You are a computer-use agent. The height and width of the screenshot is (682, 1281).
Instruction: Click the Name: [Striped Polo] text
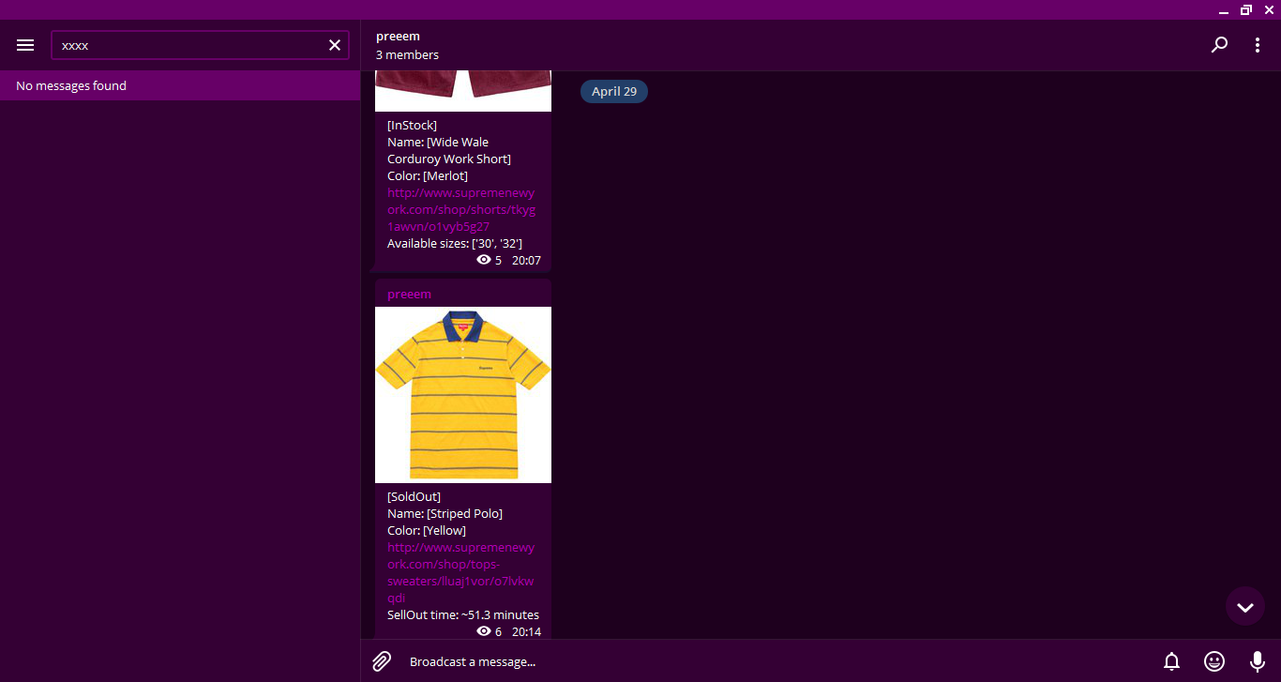[x=445, y=513]
